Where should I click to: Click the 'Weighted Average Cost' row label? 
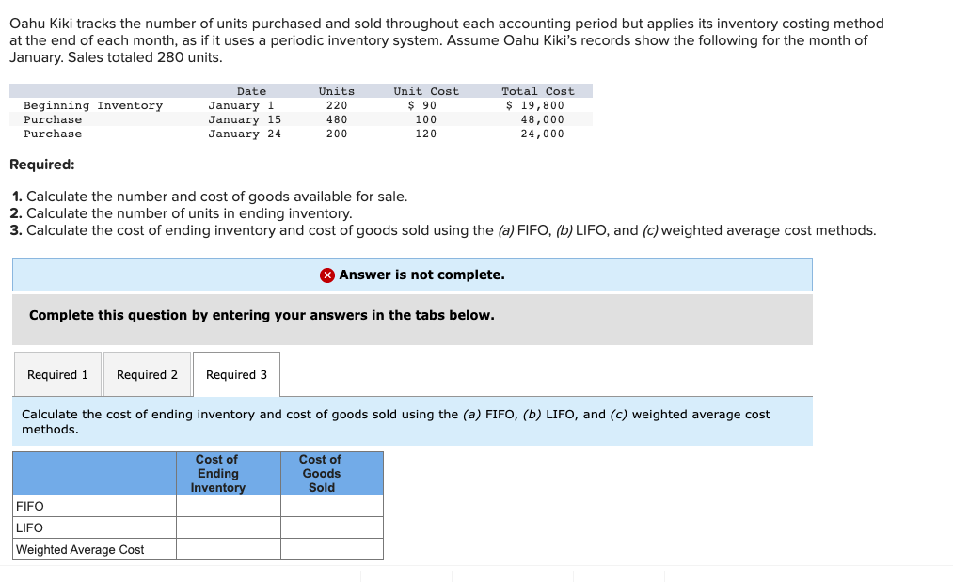[x=80, y=550]
